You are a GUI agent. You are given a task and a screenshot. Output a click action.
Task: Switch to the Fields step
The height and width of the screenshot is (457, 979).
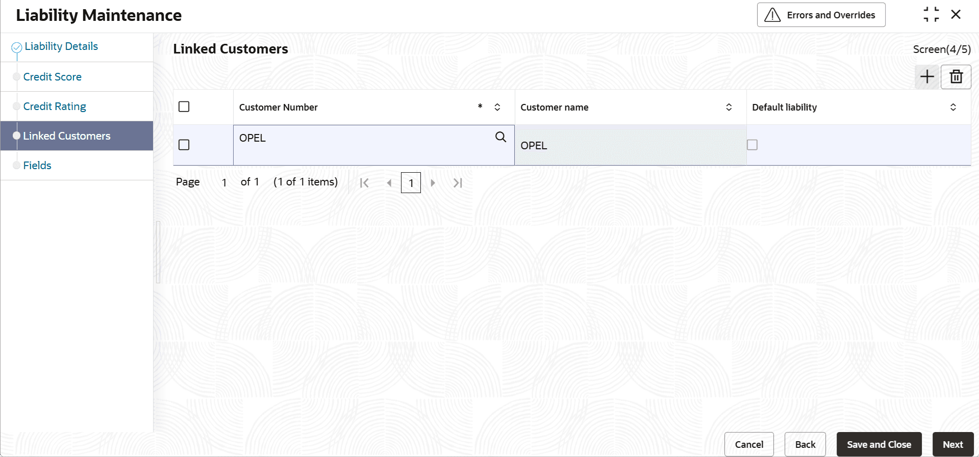[x=37, y=166]
